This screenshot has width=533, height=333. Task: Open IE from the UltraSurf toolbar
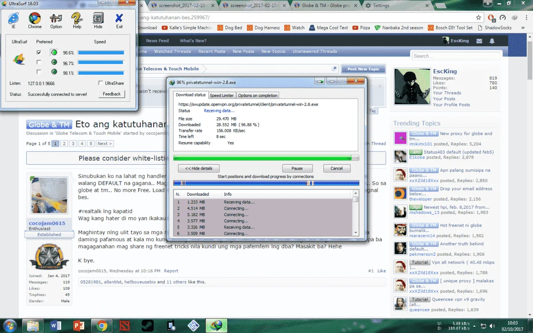[x=13, y=20]
